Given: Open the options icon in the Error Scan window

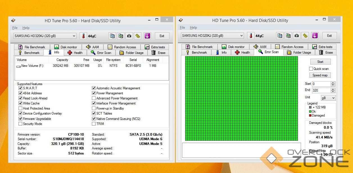Looking at the screenshot, I should point(305,36).
